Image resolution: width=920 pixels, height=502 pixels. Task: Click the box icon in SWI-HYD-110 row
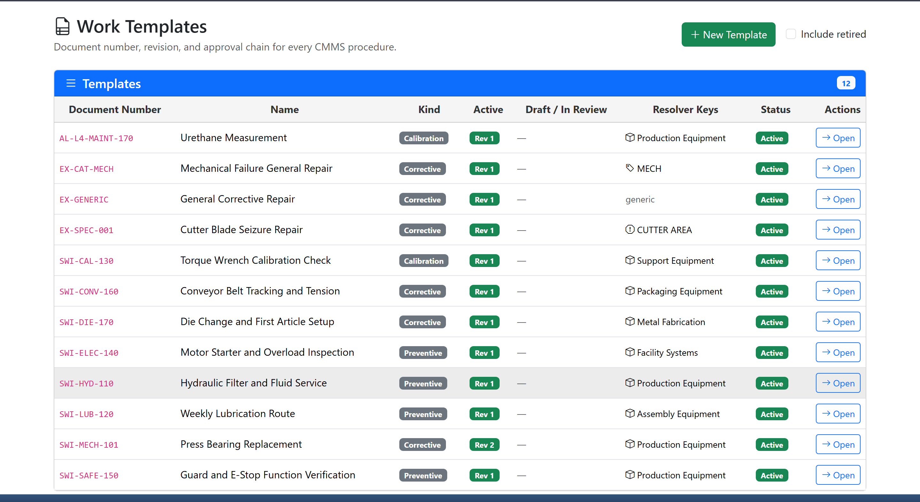pos(630,383)
